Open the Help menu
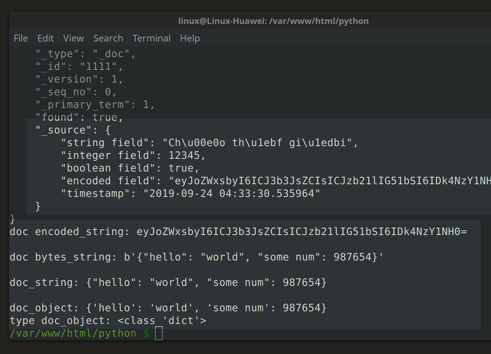The height and width of the screenshot is (354, 491). [x=190, y=38]
